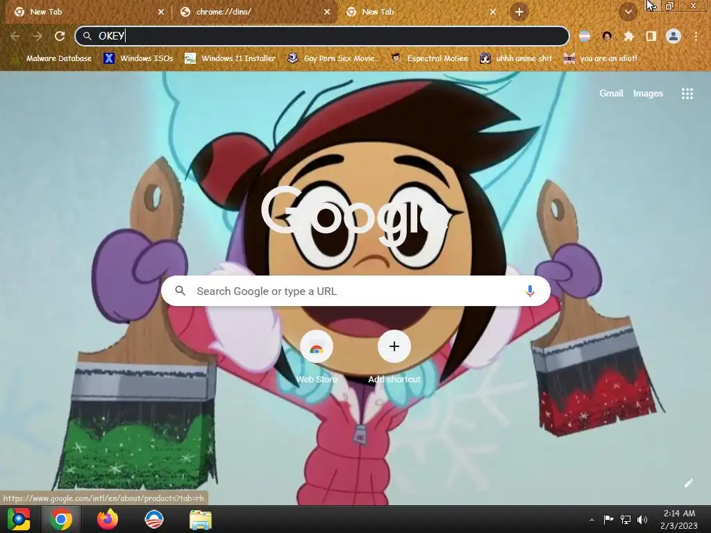Open the you are an idiot! bookmark

(x=601, y=58)
